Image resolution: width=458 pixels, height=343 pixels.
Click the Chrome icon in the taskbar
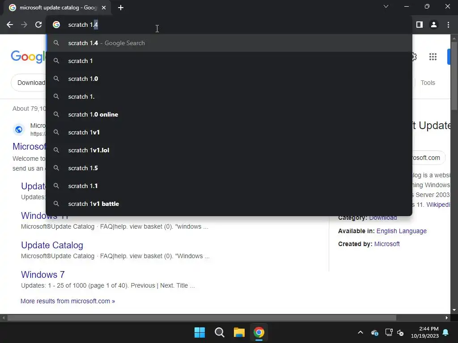259,332
